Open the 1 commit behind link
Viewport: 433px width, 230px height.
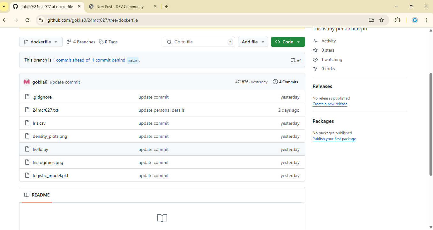click(108, 60)
